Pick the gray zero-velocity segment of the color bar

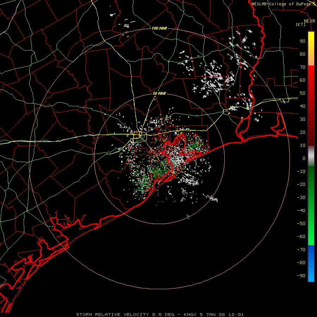(x=311, y=156)
